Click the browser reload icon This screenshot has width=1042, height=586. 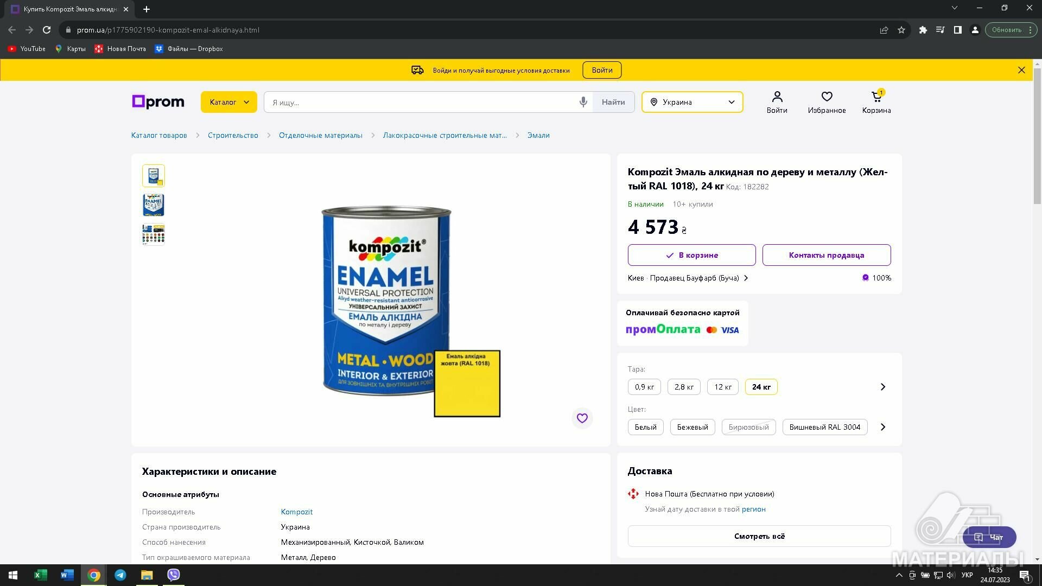[x=47, y=30]
